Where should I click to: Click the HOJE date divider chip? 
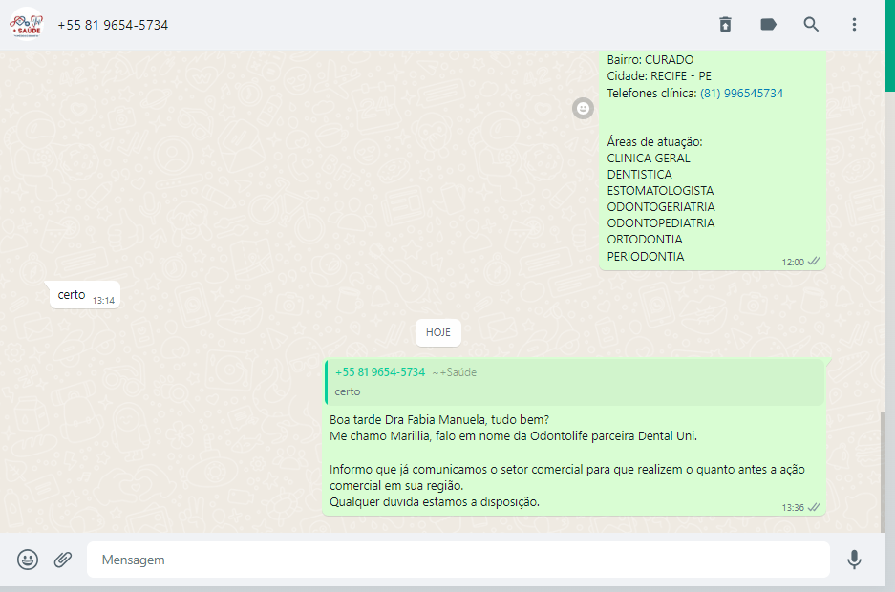click(437, 332)
